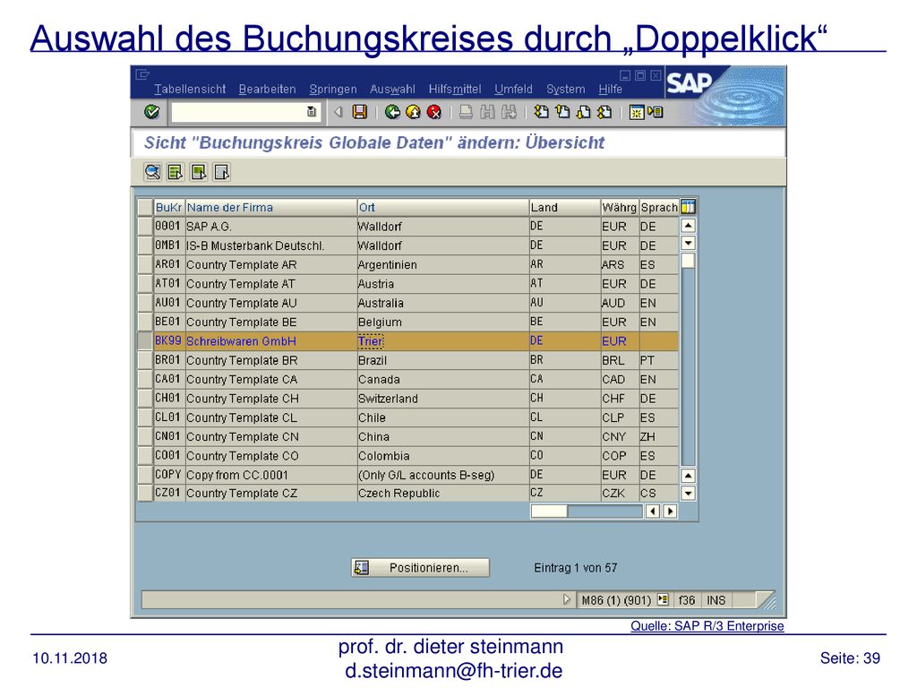Click the SAP window system menu icon
The height and width of the screenshot is (688, 917).
[x=142, y=74]
